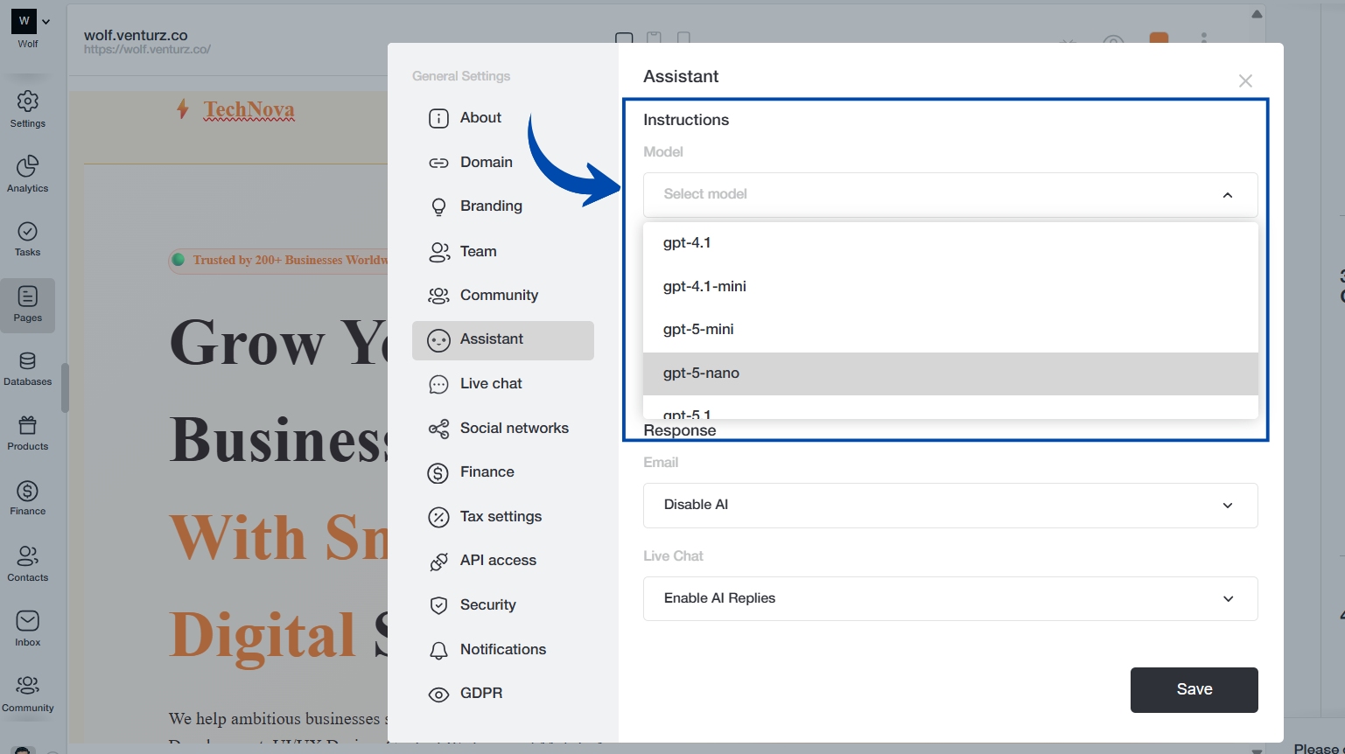Viewport: 1345px width, 754px height.
Task: Open the Analytics panel in sidebar
Action: [27, 173]
